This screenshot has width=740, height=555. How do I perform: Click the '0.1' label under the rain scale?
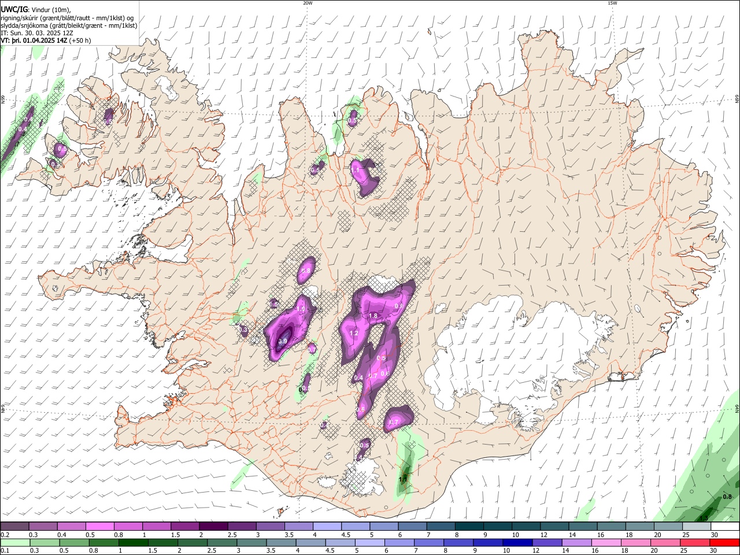pos(5,550)
